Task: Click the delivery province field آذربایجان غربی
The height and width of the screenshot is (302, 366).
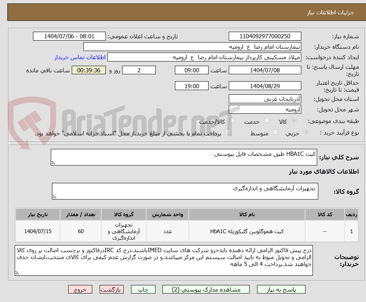Action: point(265,99)
